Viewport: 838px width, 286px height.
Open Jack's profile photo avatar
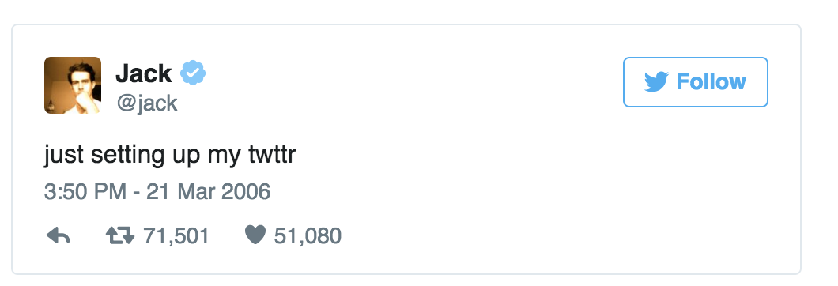tap(73, 85)
